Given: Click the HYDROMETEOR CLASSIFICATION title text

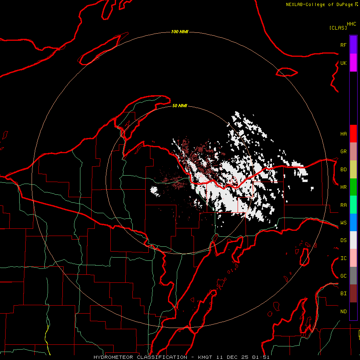Looking at the screenshot, I should coord(140,357).
